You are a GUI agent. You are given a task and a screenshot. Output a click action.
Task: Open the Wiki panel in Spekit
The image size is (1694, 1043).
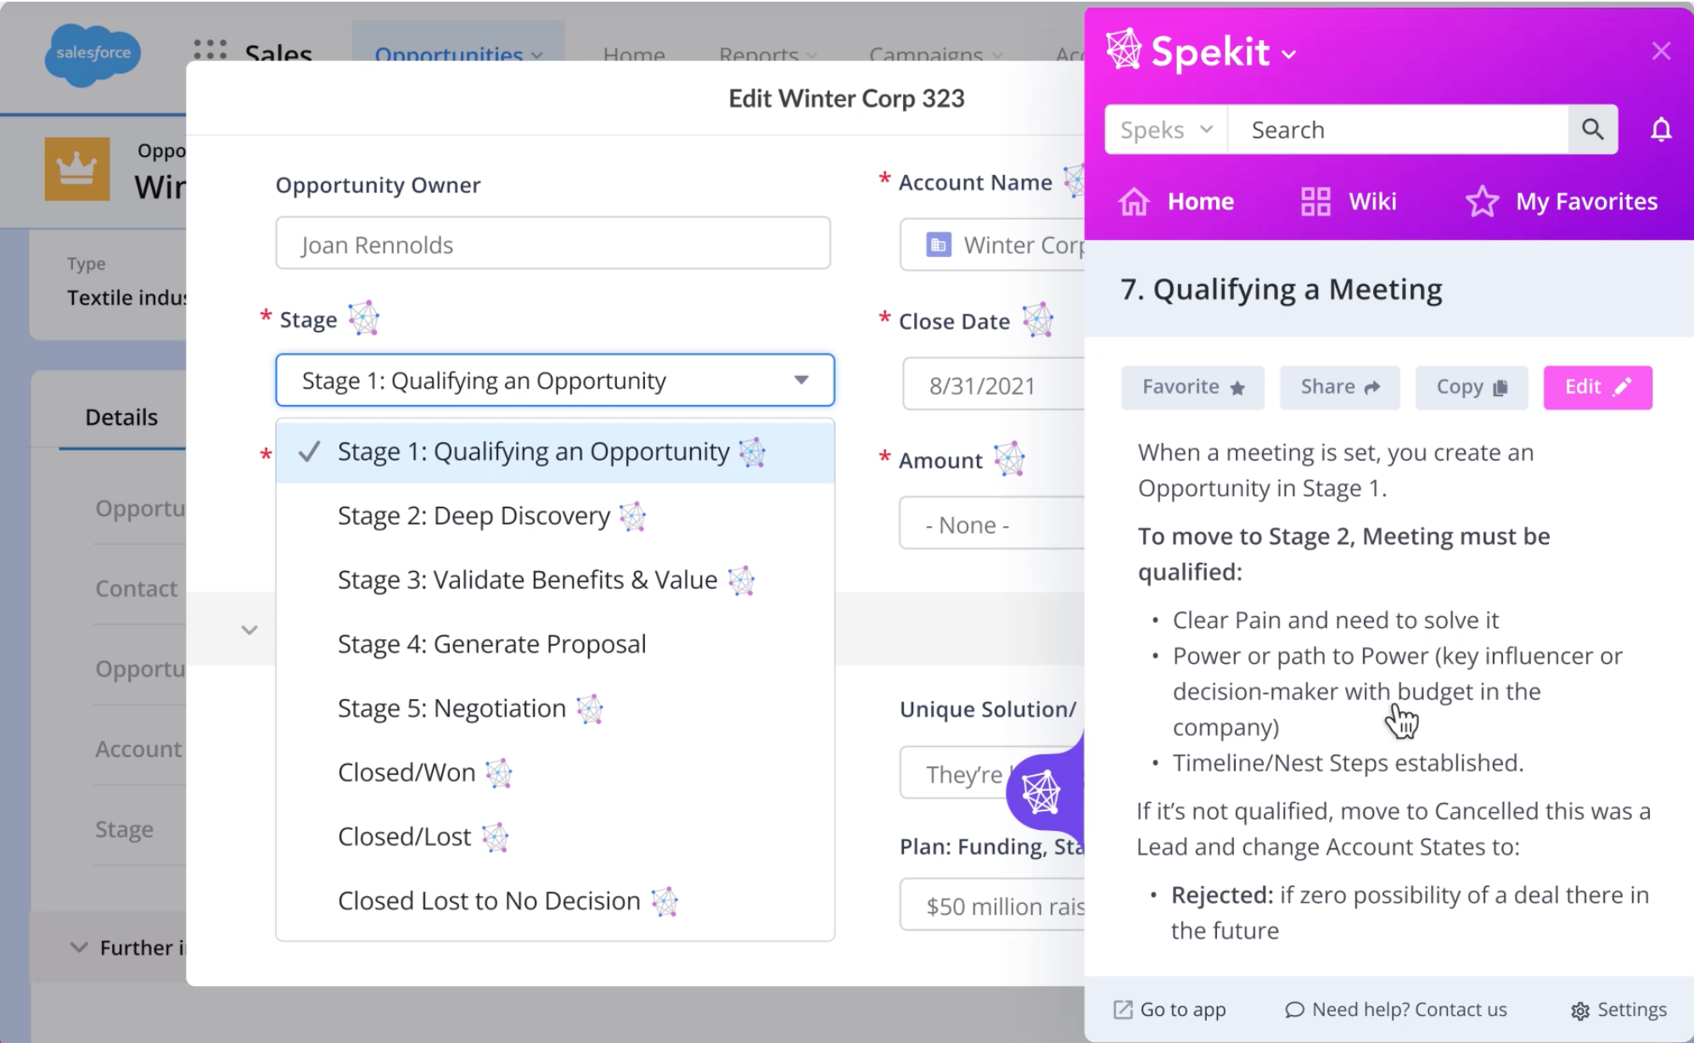point(1350,201)
